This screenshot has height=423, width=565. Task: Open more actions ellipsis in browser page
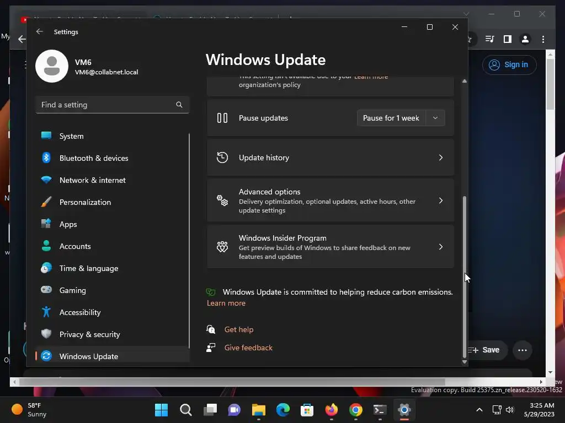523,350
